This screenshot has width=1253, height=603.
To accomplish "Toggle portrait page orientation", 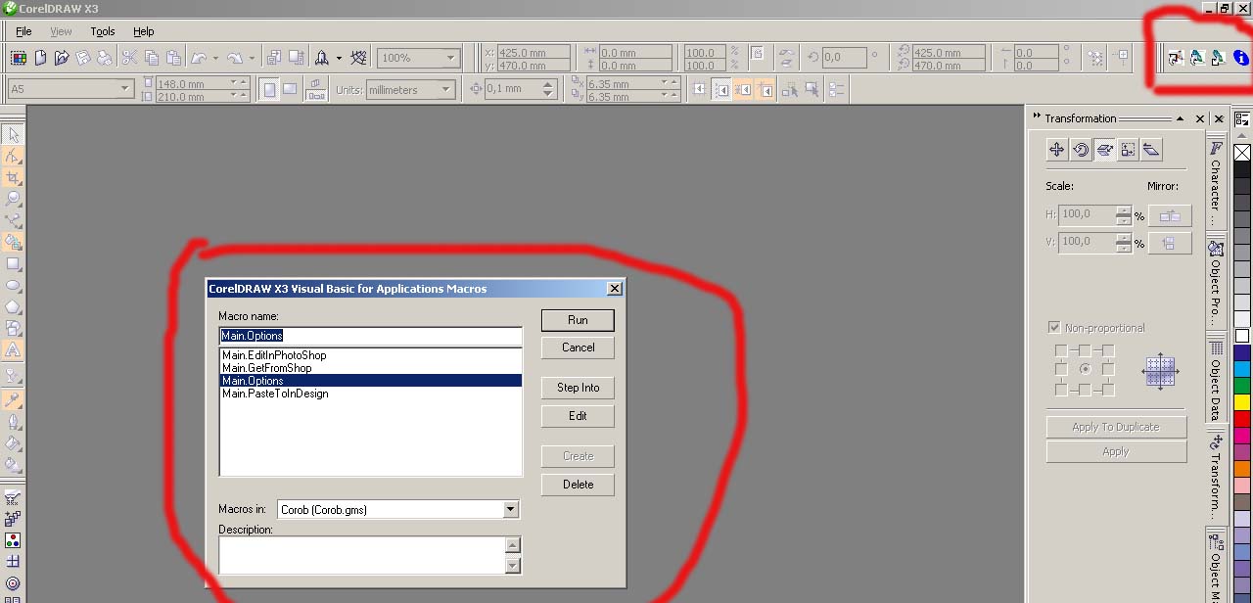I will pyautogui.click(x=269, y=89).
